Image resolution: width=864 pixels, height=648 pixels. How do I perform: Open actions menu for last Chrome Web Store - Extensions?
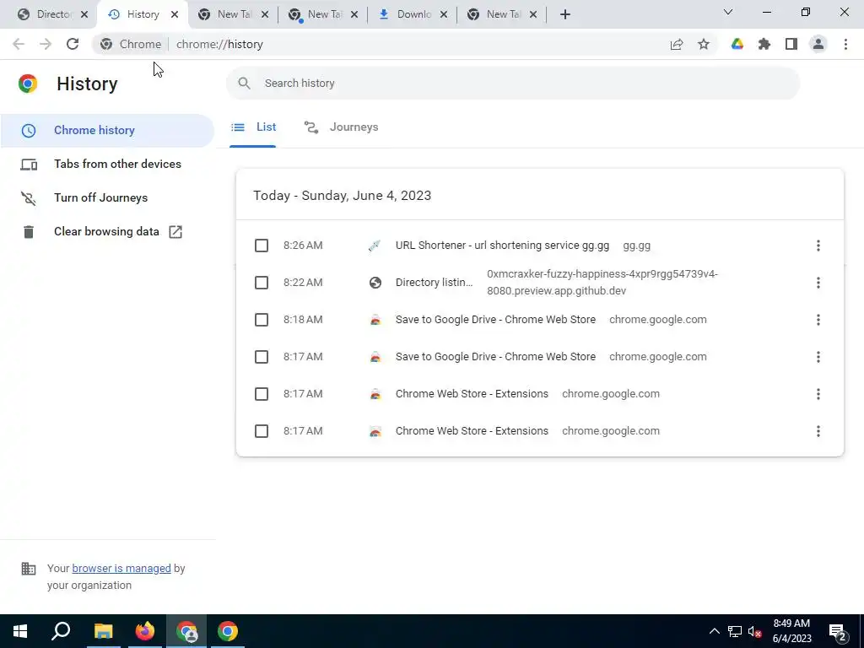(x=818, y=431)
